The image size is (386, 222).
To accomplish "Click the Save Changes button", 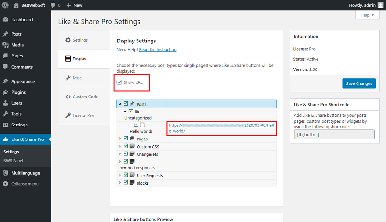I will pos(359,83).
